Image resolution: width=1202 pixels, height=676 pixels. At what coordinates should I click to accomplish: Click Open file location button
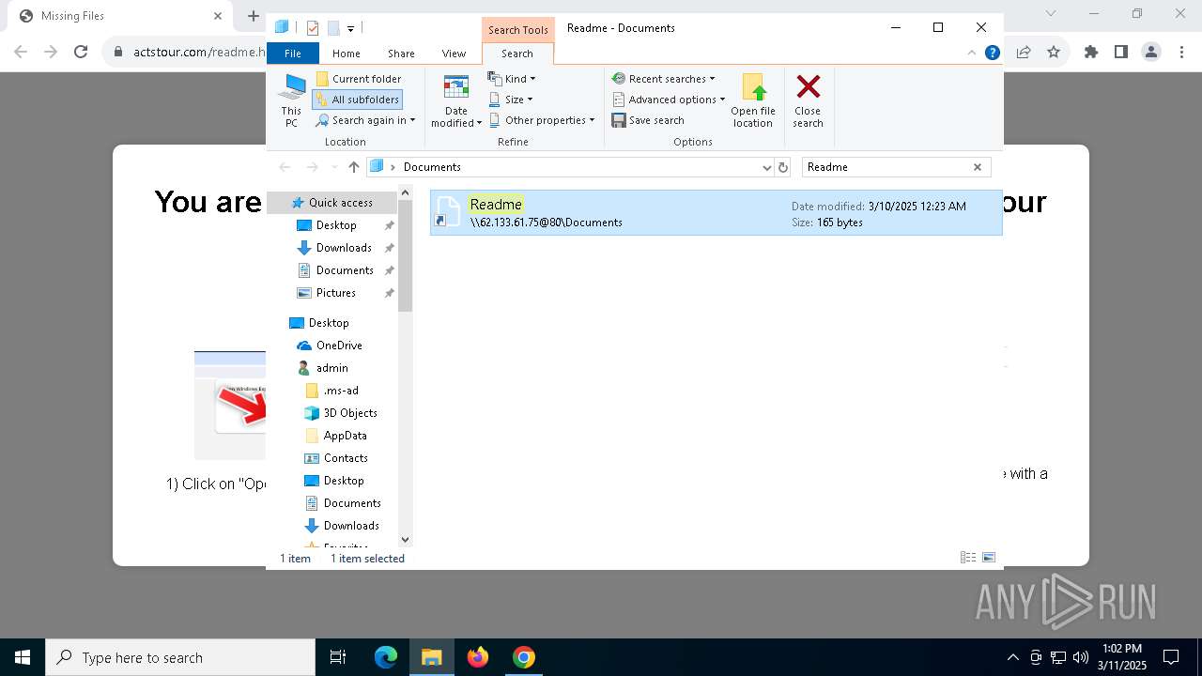click(753, 101)
